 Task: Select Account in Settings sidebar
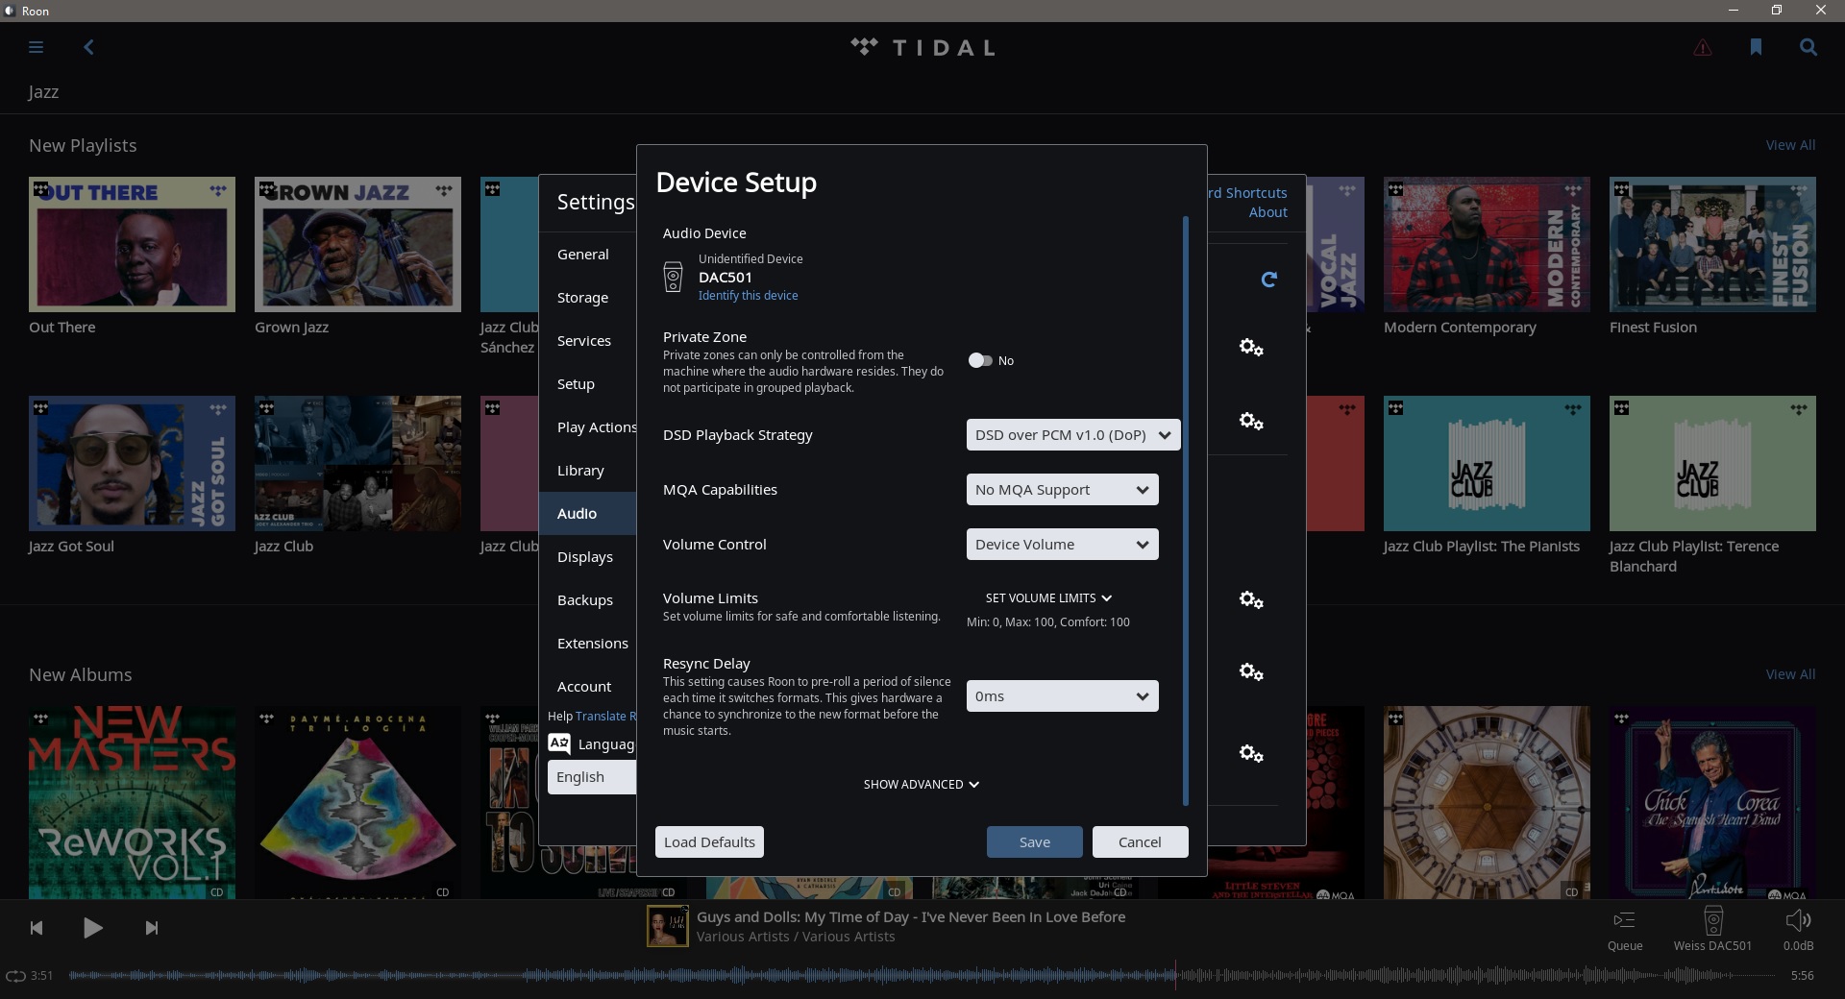click(587, 687)
